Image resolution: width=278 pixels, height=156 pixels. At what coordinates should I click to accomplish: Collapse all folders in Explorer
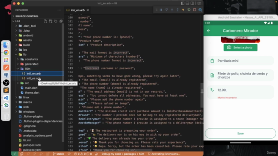tap(61, 21)
